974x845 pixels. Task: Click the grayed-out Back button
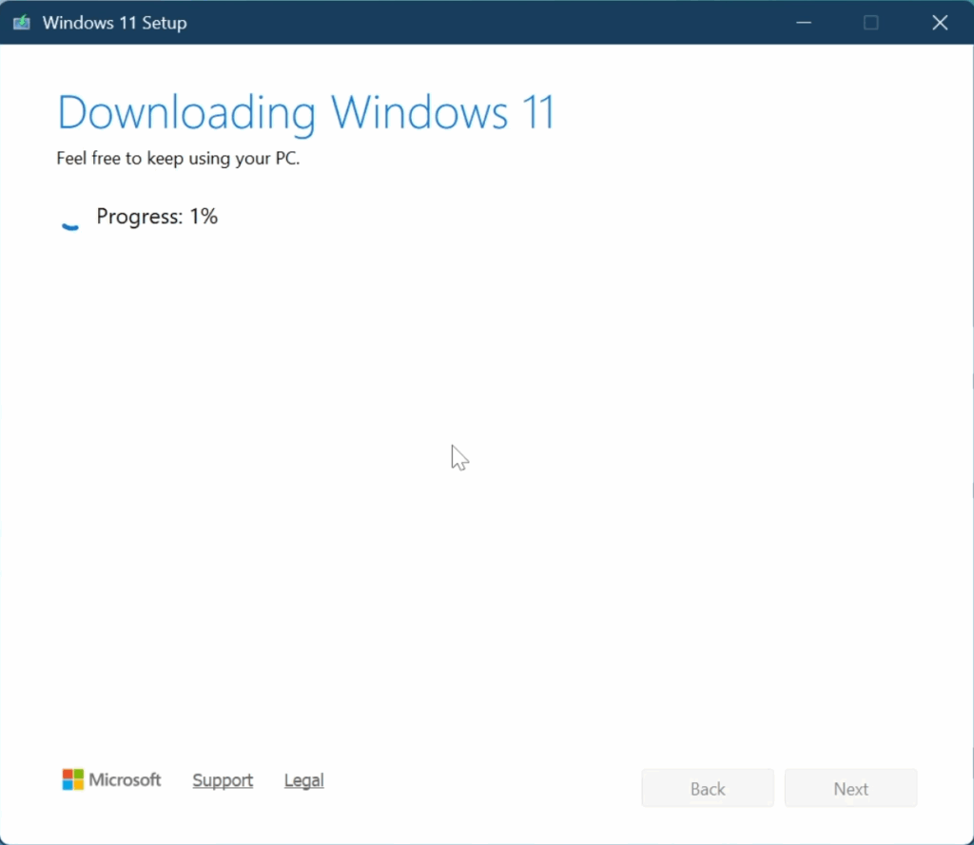coord(708,789)
